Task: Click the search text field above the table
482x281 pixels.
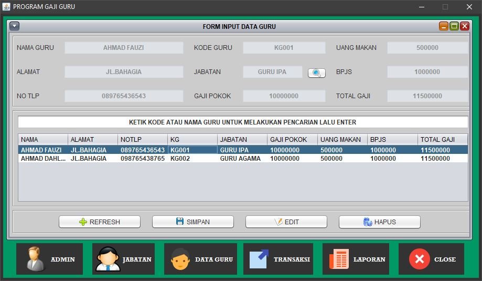Action: pos(242,122)
